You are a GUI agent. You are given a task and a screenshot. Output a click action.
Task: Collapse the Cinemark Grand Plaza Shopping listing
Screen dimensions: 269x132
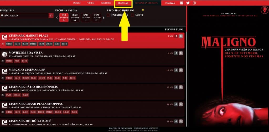[x=181, y=104]
